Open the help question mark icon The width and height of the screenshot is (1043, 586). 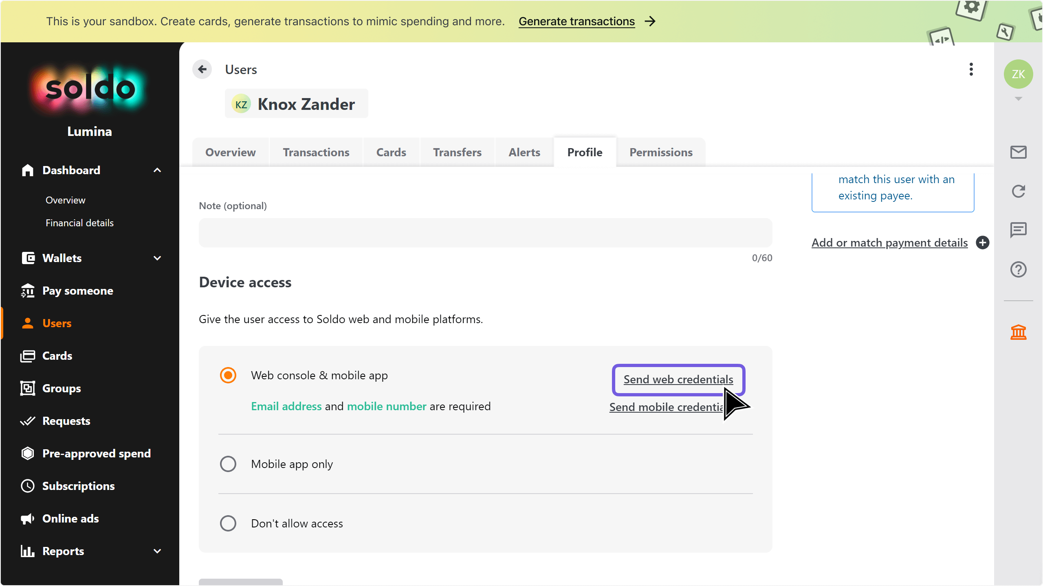[1018, 269]
